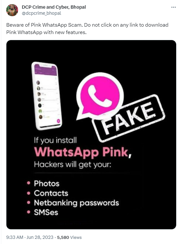Click the 9:33 AM timestamp link
180x244 pixels.
(15, 237)
